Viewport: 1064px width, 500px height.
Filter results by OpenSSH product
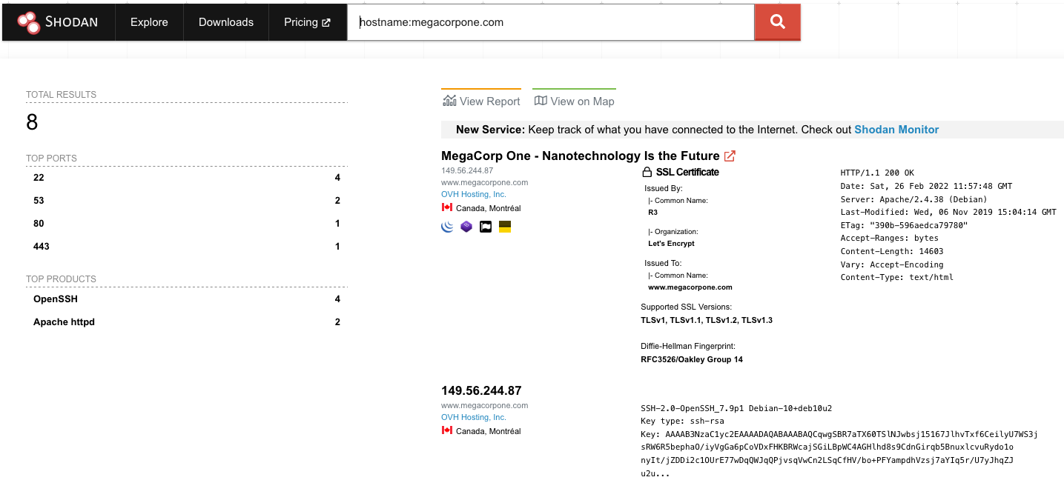pos(56,299)
